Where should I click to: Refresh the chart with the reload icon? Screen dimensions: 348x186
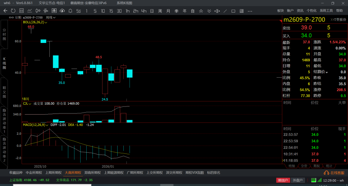13,11
